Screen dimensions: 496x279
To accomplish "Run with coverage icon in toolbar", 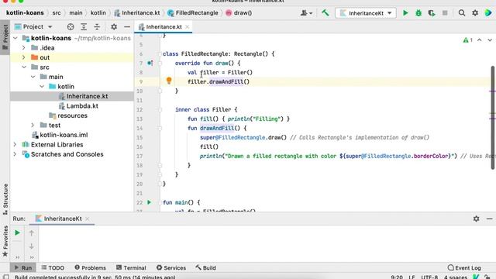I will pyautogui.click(x=432, y=13).
